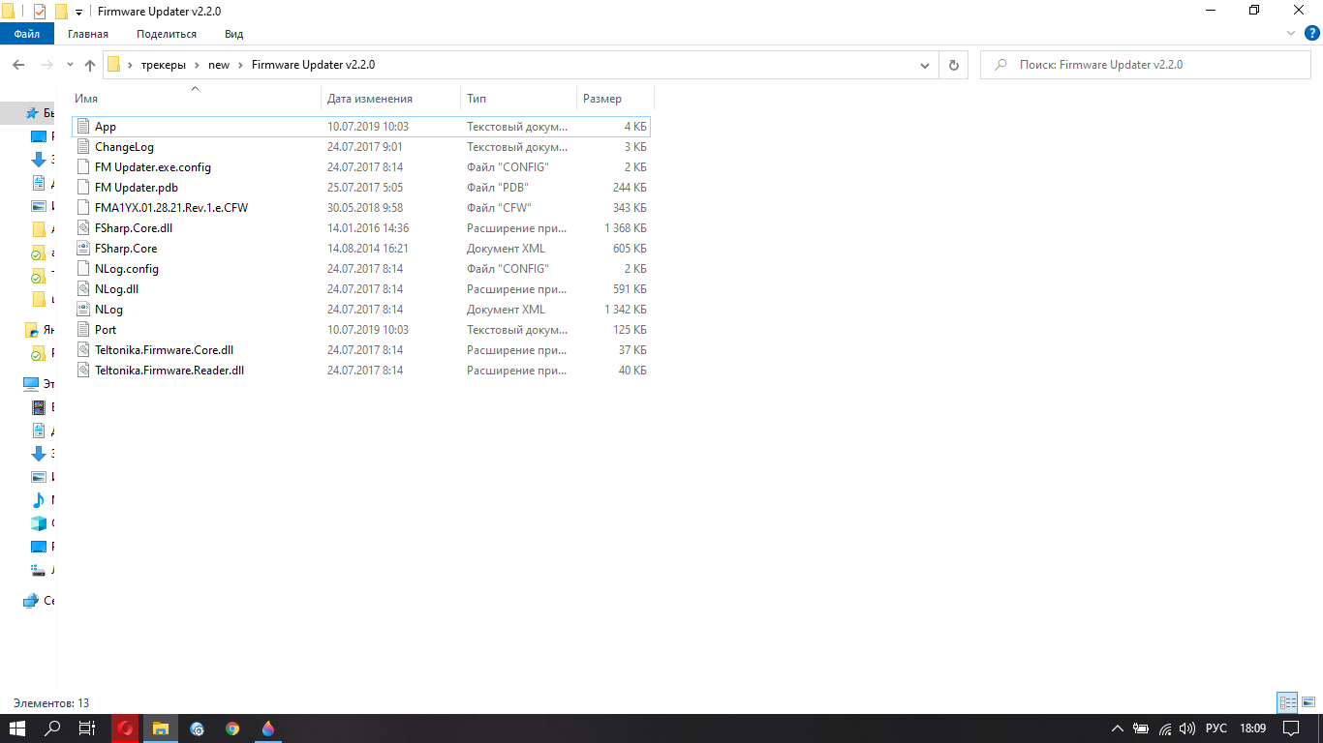The width and height of the screenshot is (1323, 743).
Task: Select the FMA1YX.01.28.21.Rev.1.e.CFW file
Action: (x=170, y=208)
